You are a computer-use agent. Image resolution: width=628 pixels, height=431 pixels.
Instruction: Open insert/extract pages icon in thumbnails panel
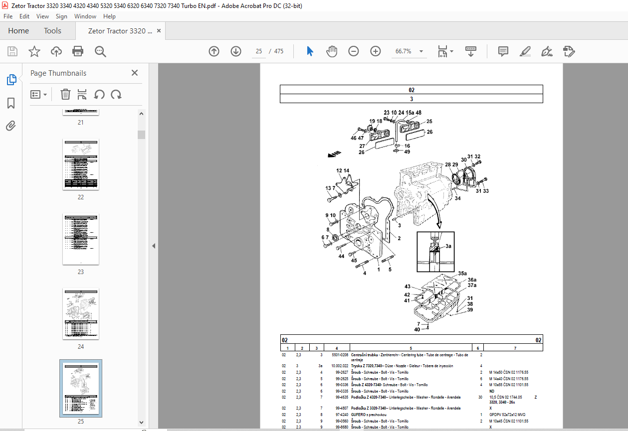tap(82, 94)
